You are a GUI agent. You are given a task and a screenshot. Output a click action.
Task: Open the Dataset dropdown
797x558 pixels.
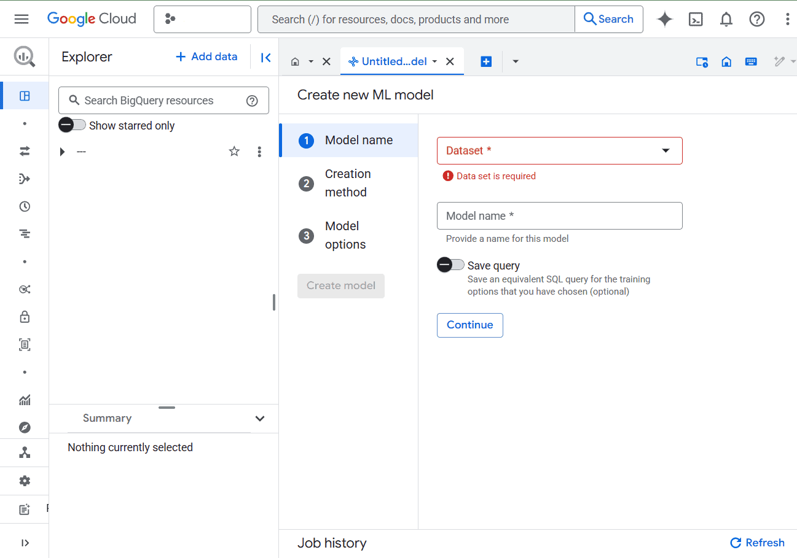[x=560, y=150]
